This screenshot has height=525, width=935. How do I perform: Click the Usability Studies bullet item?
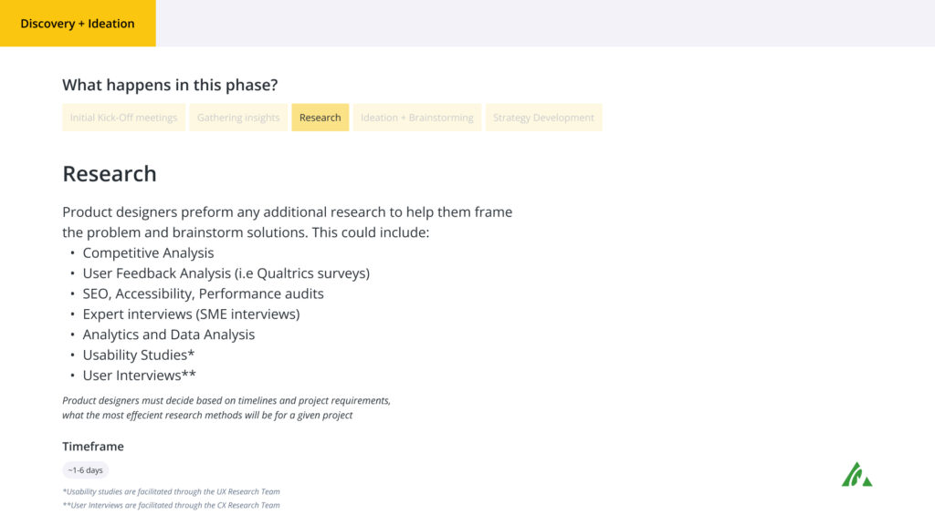[139, 355]
